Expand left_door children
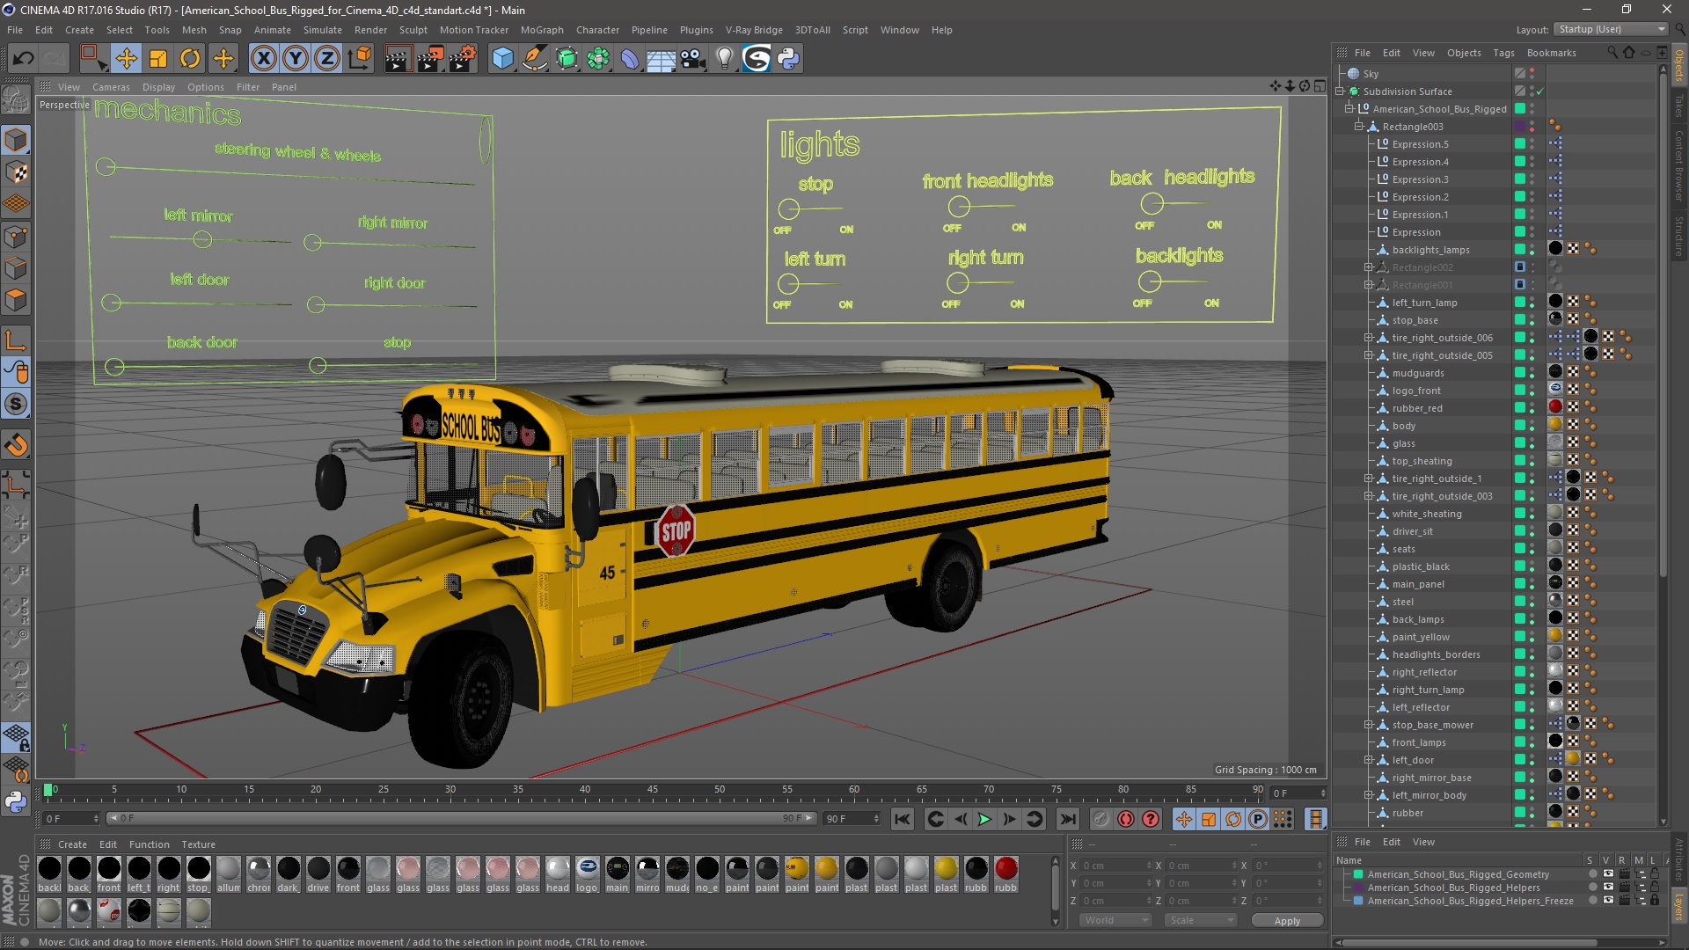 [1369, 760]
